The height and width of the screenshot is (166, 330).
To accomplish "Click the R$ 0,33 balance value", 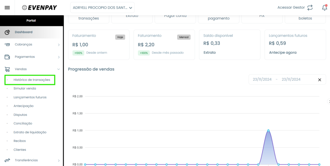I will (212, 43).
